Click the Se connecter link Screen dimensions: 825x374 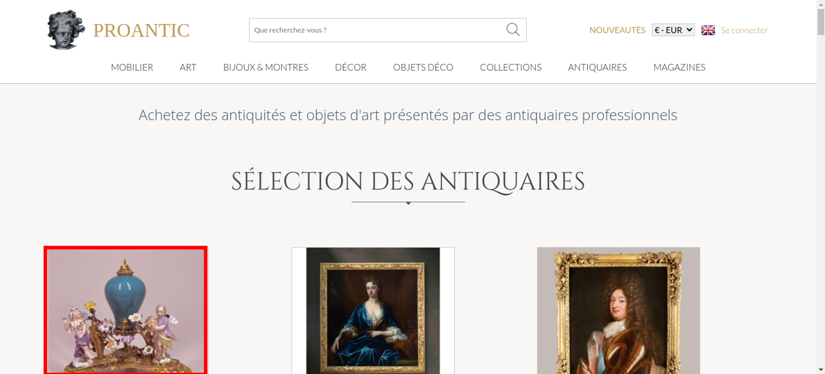(744, 30)
